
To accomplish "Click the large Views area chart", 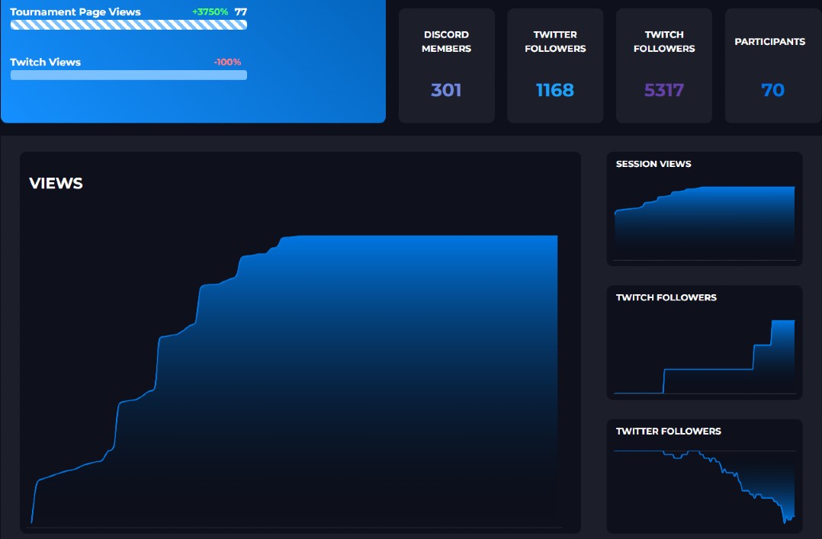I will pyautogui.click(x=294, y=380).
